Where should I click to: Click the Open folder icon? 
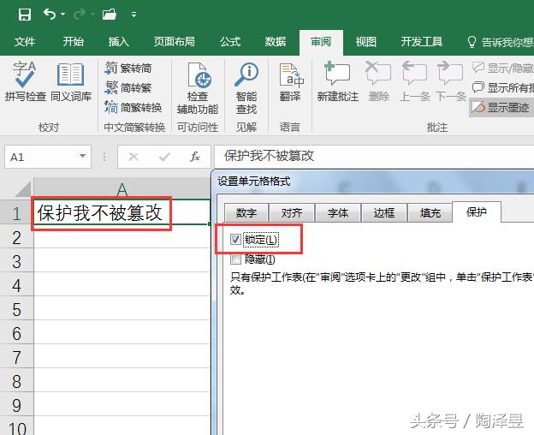click(110, 15)
